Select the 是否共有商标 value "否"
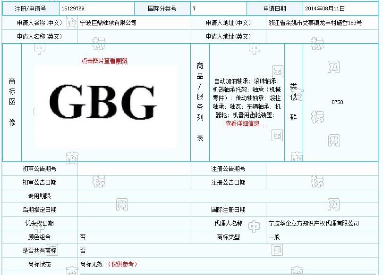Image resolution: width=383 pixels, height=275 pixels. 83,251
